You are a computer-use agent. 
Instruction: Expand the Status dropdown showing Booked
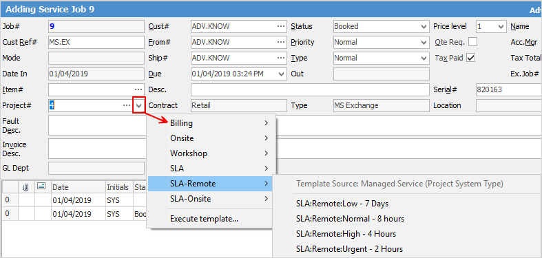point(424,27)
